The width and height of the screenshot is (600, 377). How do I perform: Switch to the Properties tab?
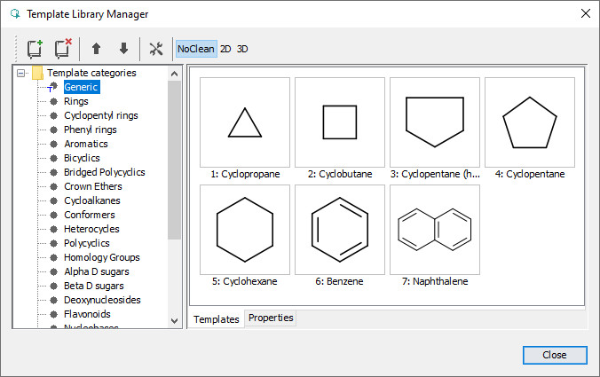pos(271,318)
